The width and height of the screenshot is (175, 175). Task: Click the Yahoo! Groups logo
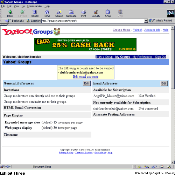(31, 31)
